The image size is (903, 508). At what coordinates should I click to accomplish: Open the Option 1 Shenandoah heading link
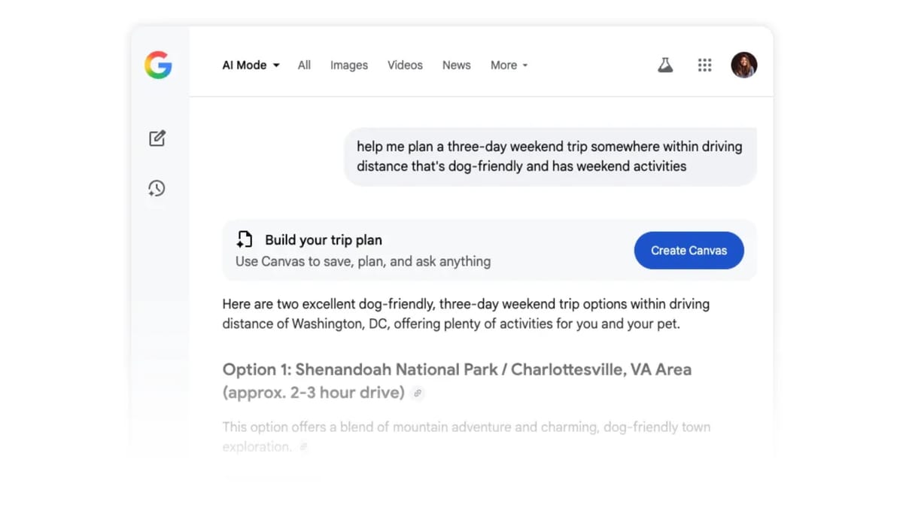(456, 369)
